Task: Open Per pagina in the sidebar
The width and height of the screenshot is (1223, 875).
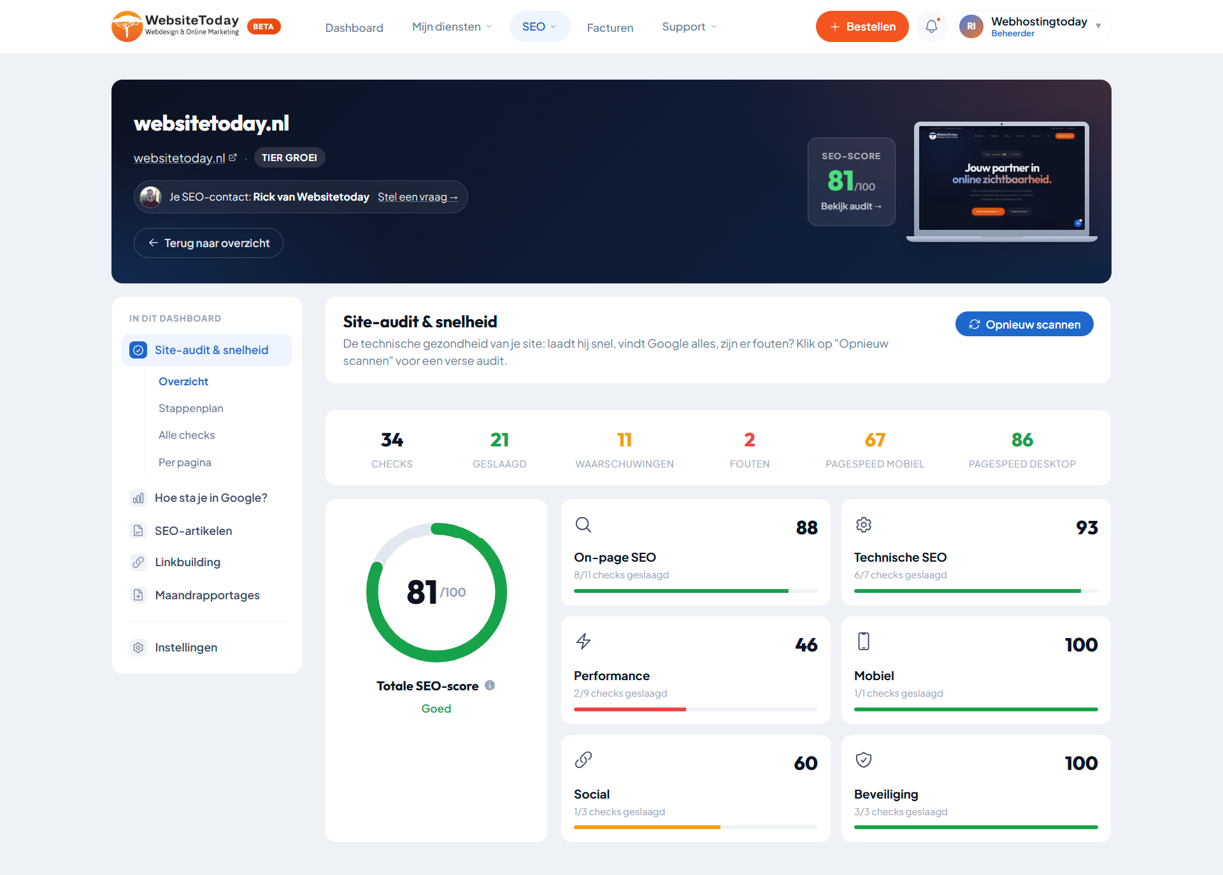Action: coord(185,462)
